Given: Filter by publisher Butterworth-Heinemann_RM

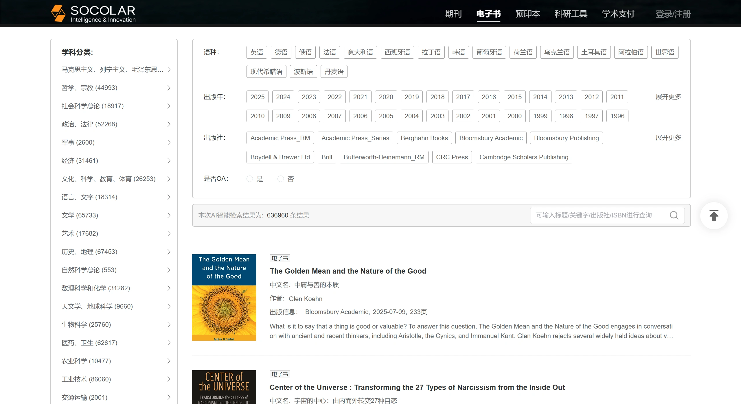Looking at the screenshot, I should pyautogui.click(x=384, y=157).
